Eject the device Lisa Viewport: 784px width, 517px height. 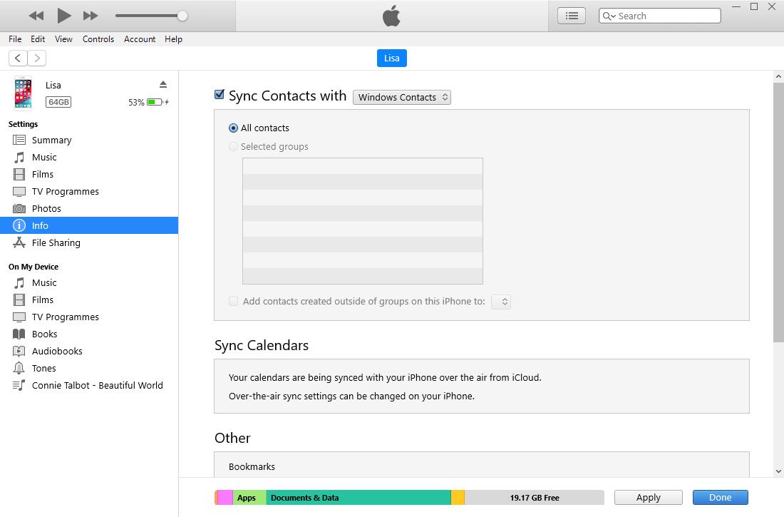click(163, 84)
